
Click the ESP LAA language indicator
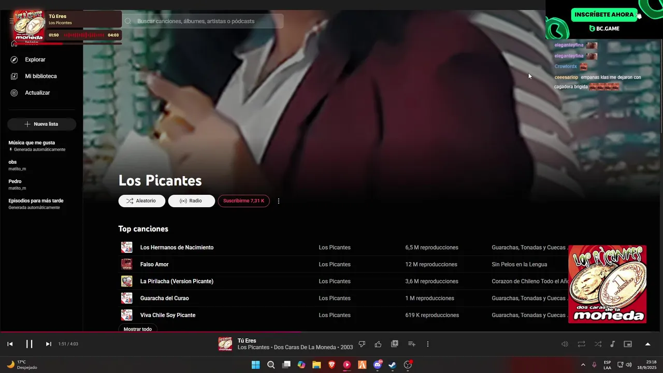click(607, 365)
